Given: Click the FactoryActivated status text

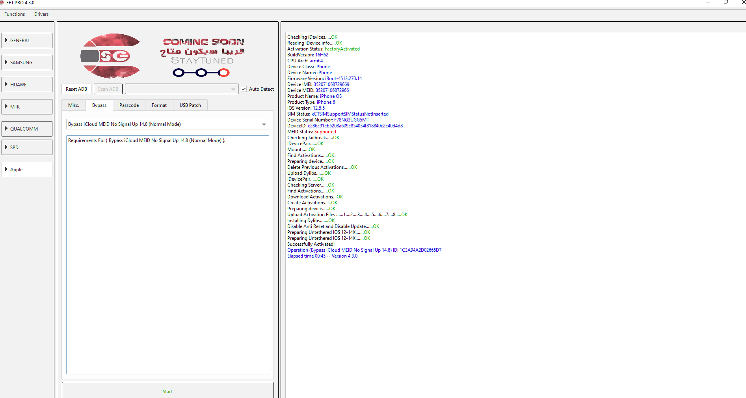Looking at the screenshot, I should click(x=342, y=49).
